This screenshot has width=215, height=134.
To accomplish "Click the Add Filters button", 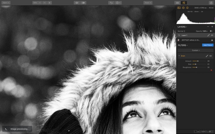I will 208,45.
